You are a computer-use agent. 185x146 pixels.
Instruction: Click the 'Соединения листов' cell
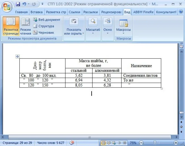tap(141, 76)
